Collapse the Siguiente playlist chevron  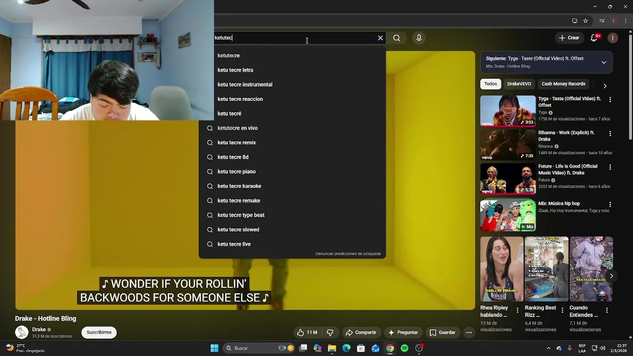point(604,62)
